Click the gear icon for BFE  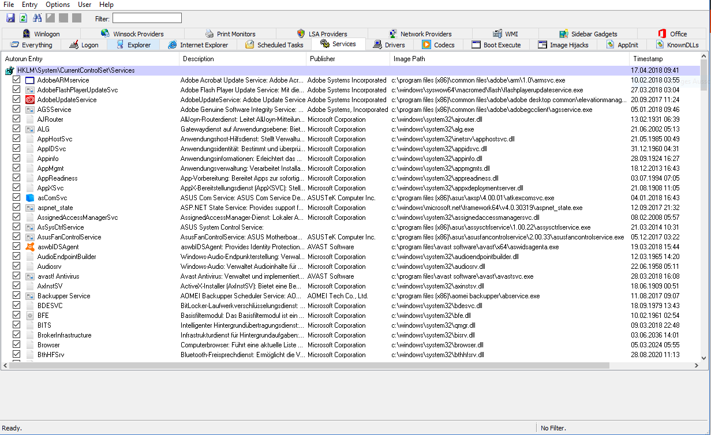point(30,316)
